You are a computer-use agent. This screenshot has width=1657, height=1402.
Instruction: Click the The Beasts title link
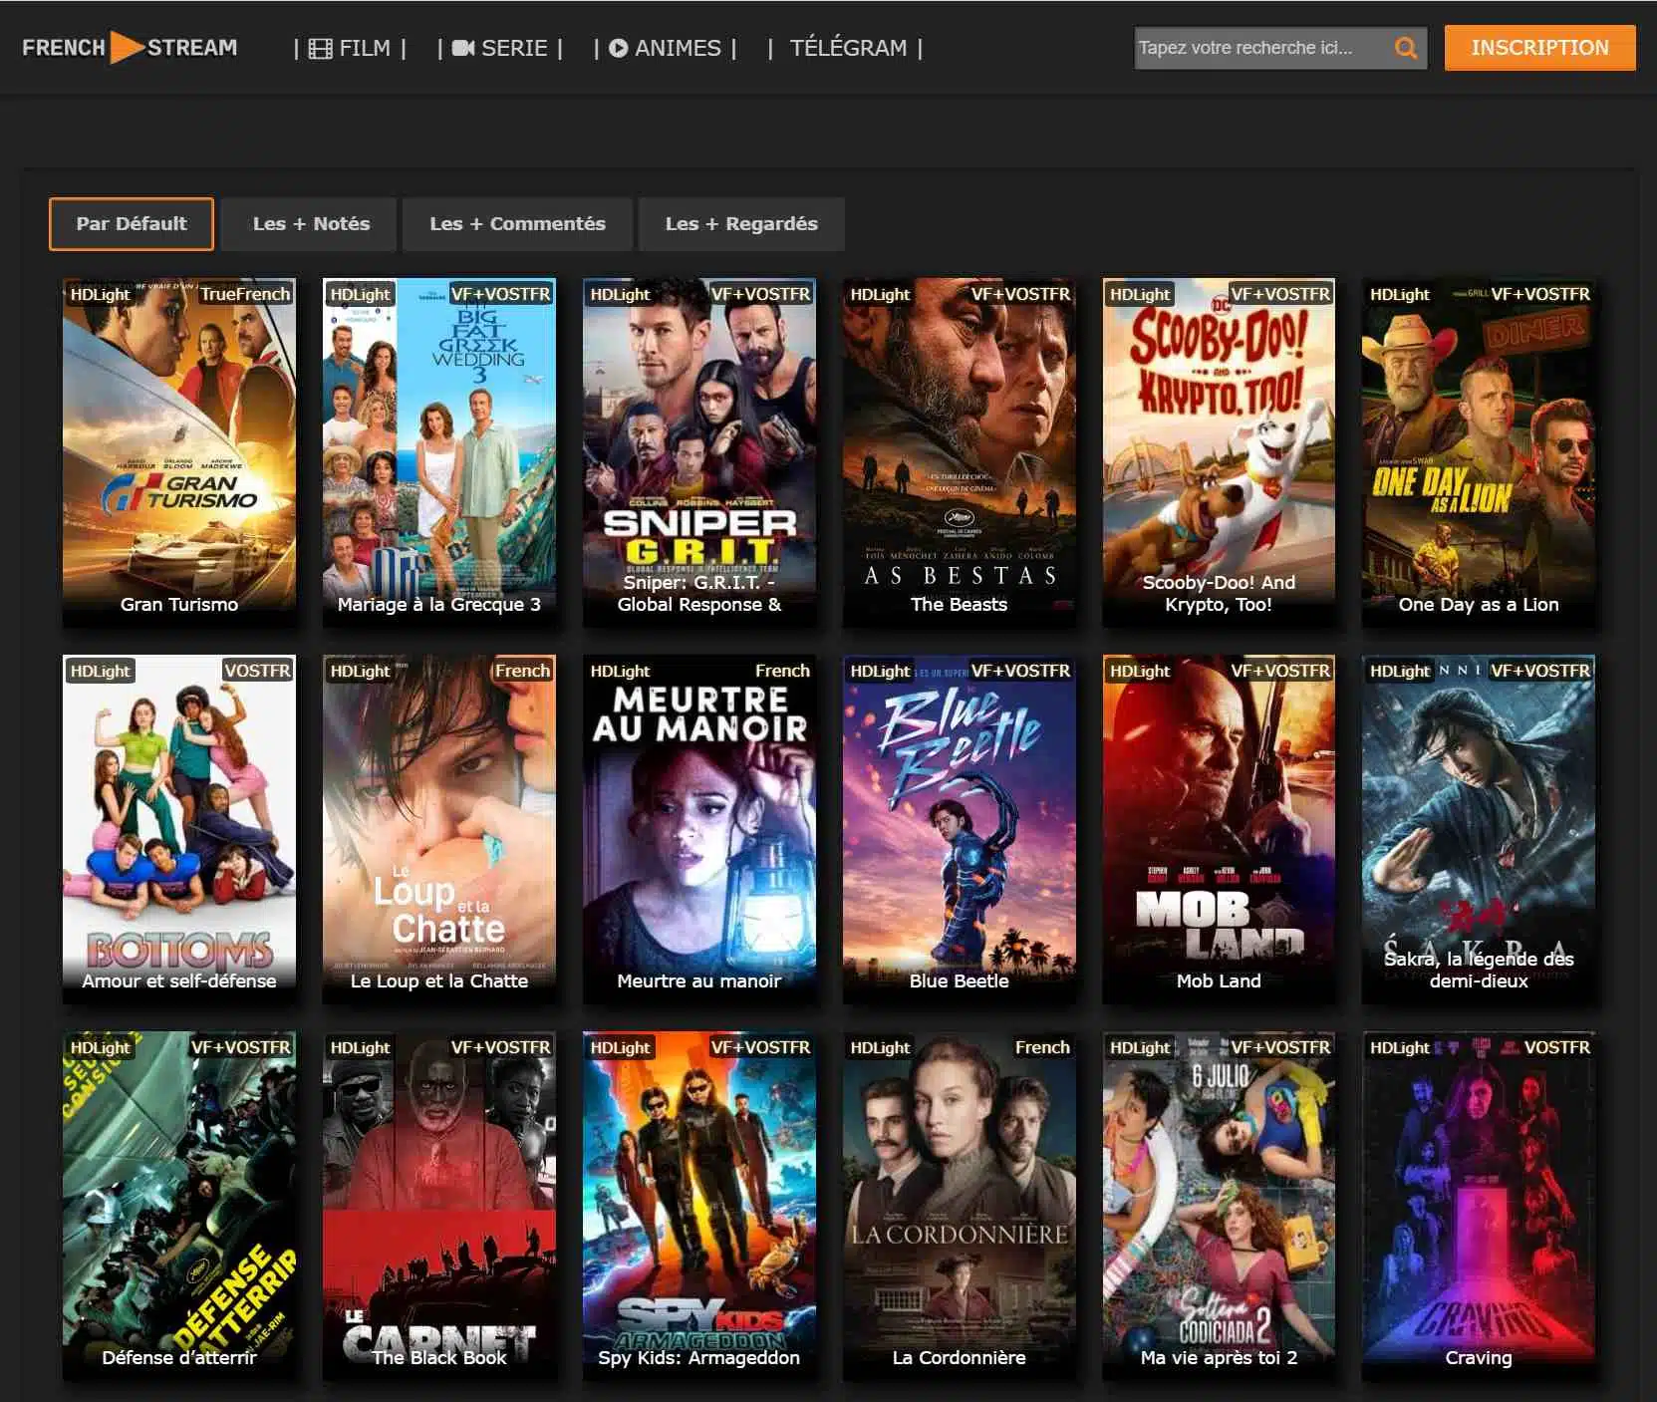pyautogui.click(x=959, y=604)
